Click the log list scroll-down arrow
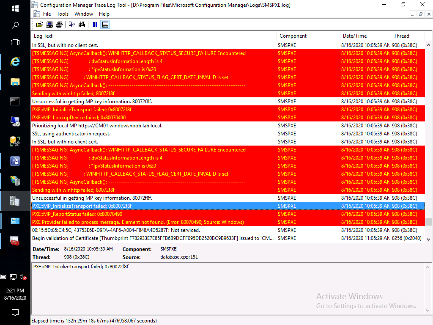 click(428, 240)
